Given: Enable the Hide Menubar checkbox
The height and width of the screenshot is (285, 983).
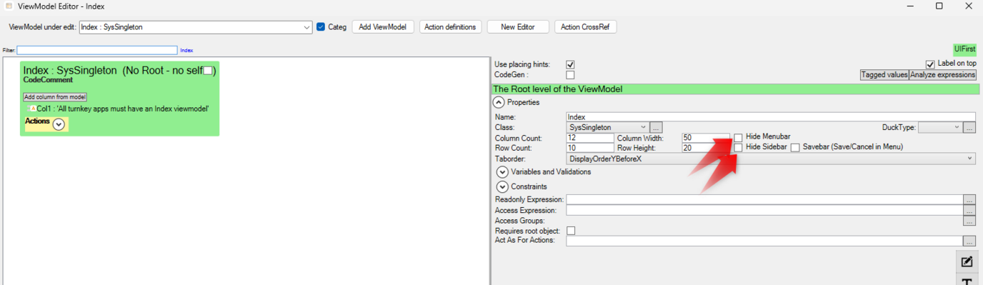Looking at the screenshot, I should click(739, 137).
